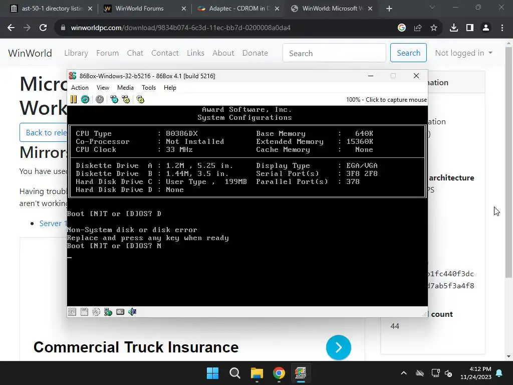Reload the WinWorld page
Image resolution: width=513 pixels, height=385 pixels.
pyautogui.click(x=43, y=28)
